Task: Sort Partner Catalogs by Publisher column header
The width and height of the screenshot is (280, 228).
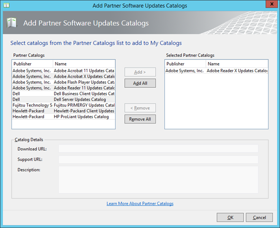Action: [32, 64]
